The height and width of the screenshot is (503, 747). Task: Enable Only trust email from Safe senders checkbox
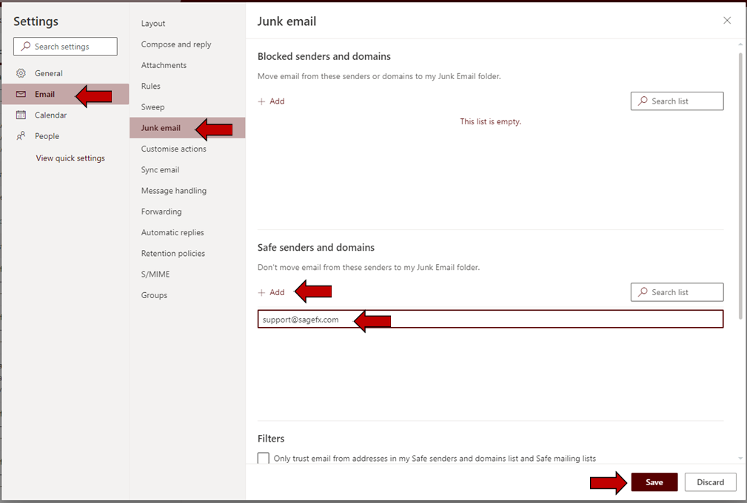point(264,459)
